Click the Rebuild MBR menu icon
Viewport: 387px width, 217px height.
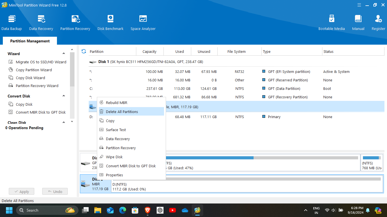click(101, 103)
